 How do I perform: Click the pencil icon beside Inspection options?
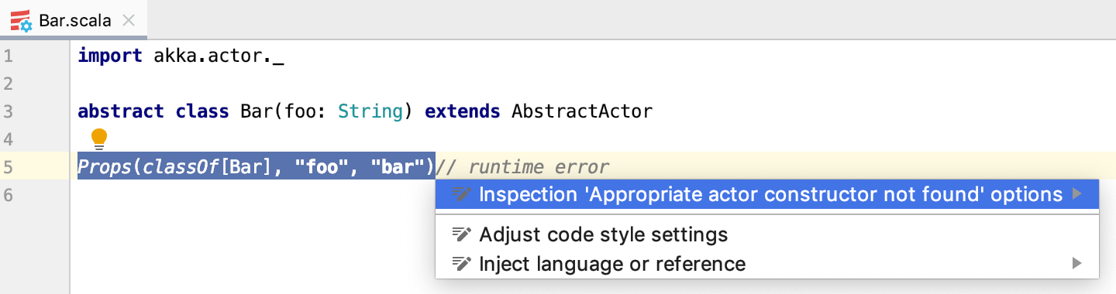tap(462, 194)
